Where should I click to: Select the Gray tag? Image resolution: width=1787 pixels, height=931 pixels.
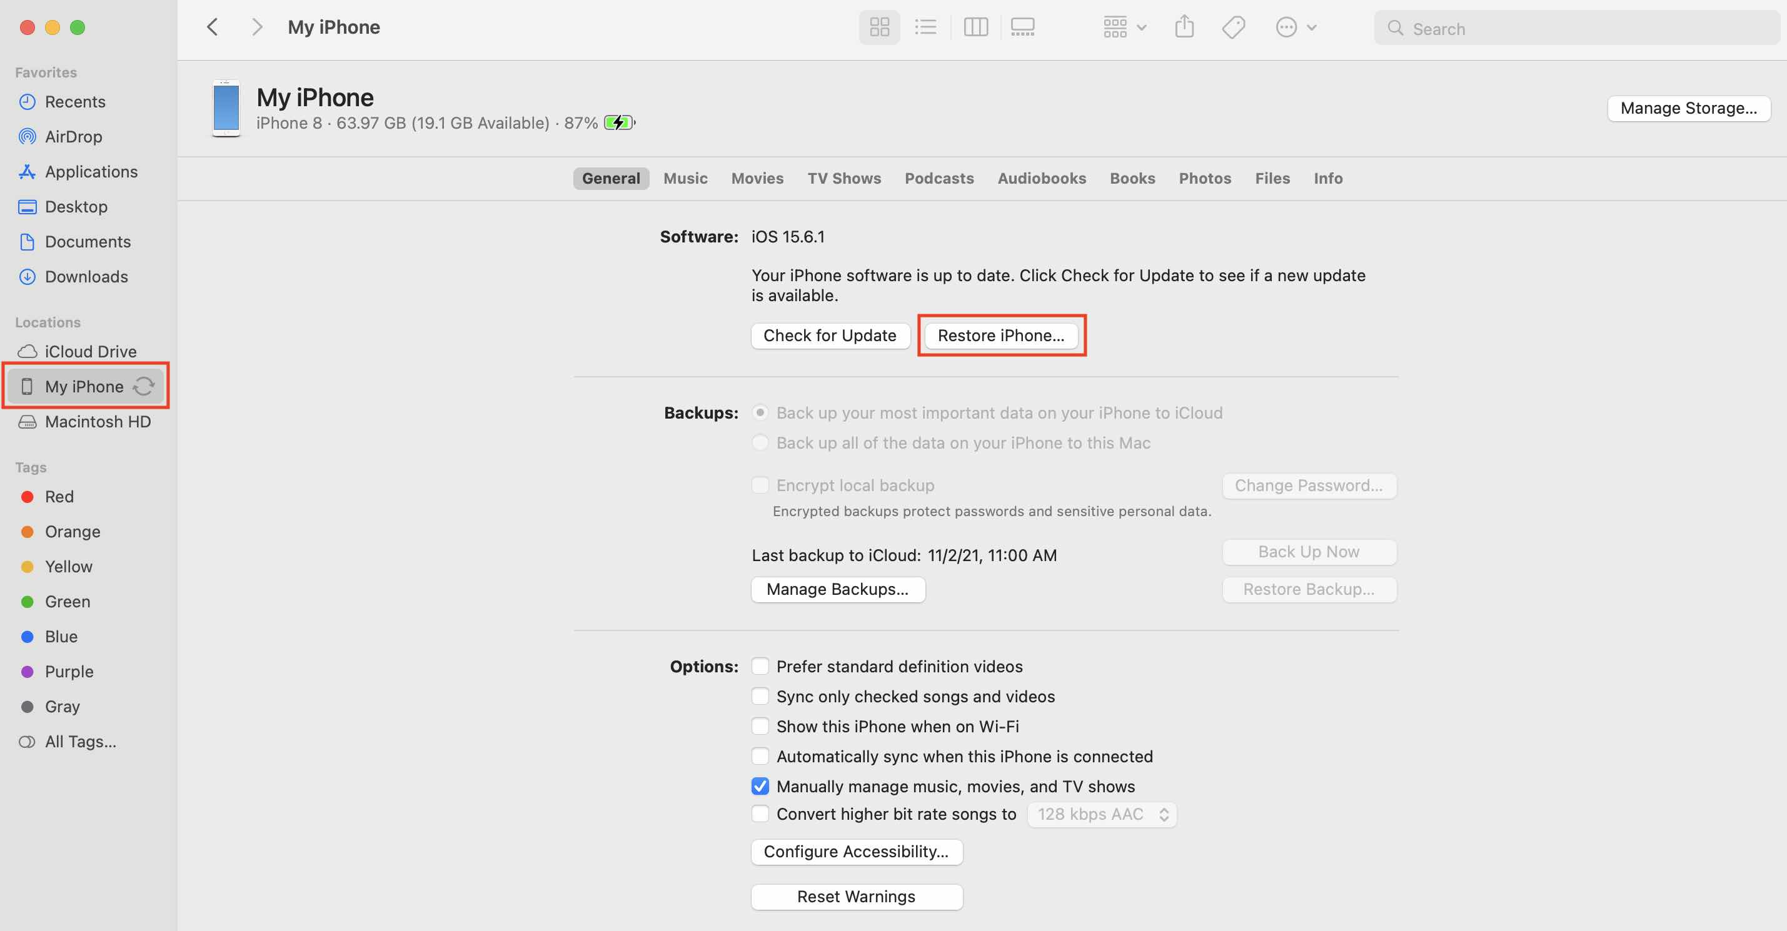[x=62, y=707]
